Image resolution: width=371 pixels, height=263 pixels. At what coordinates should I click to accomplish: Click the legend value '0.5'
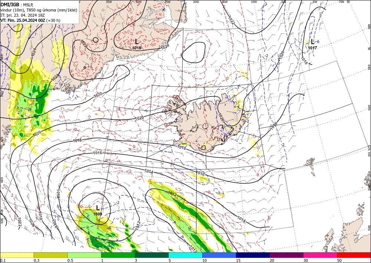pos(70,260)
